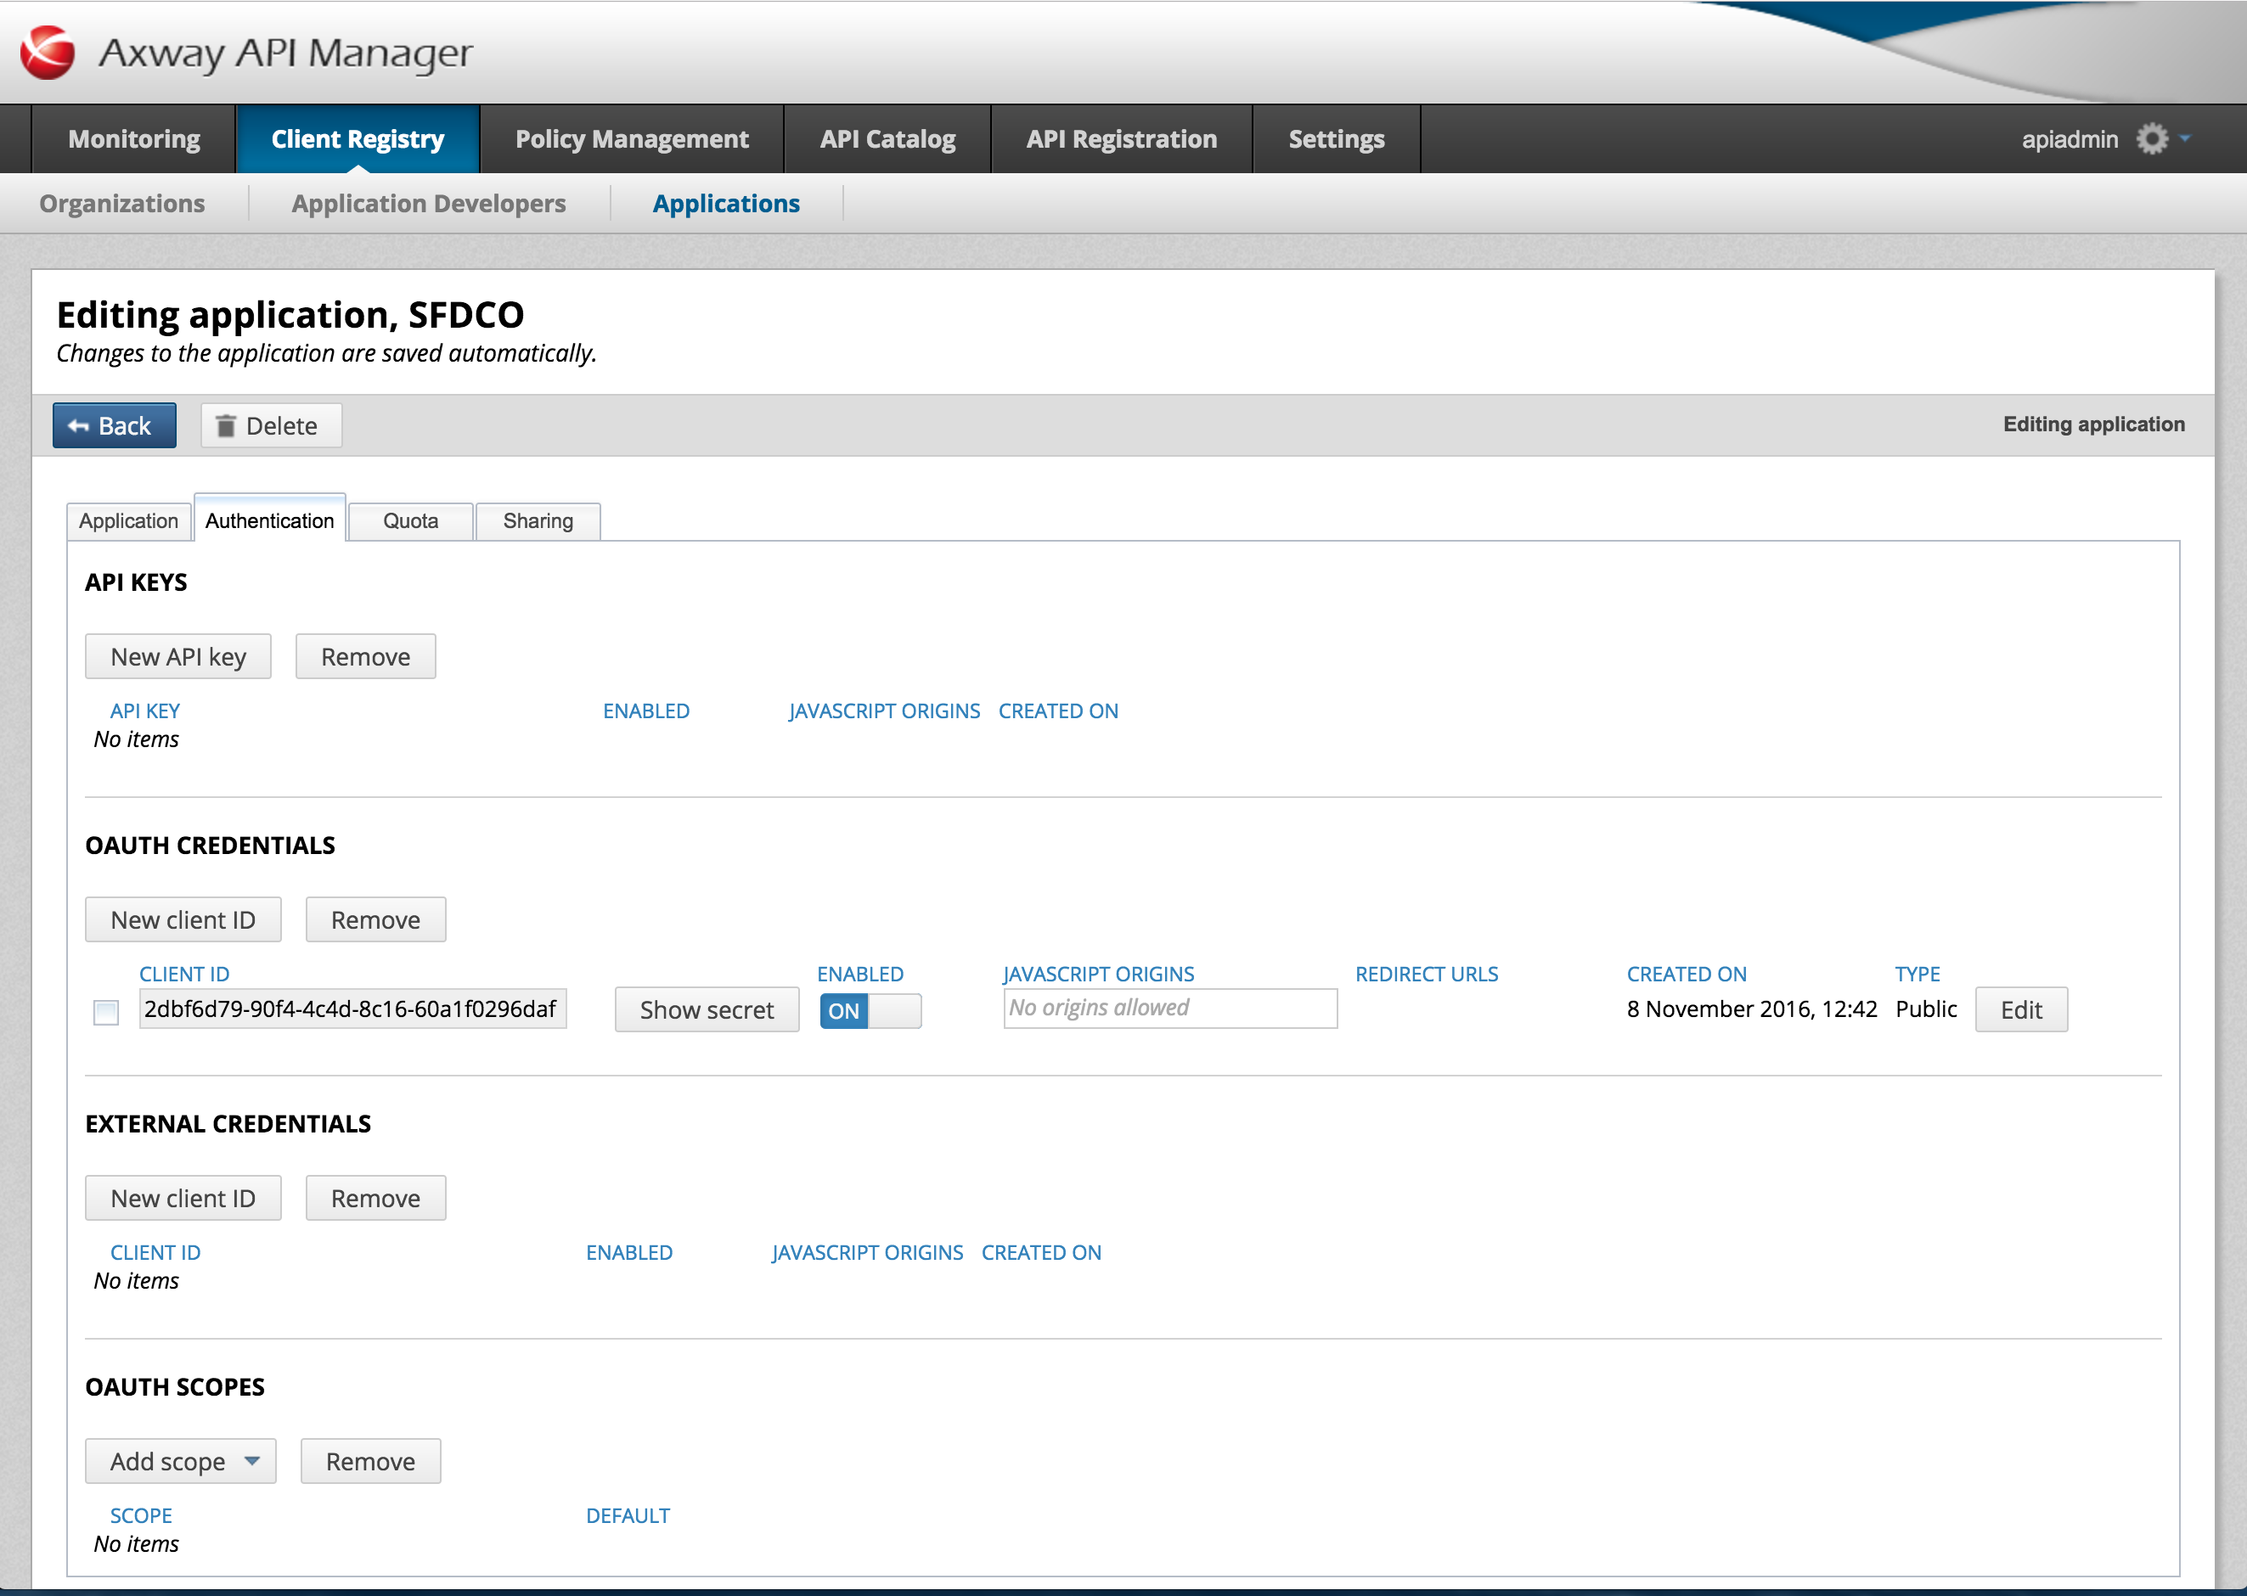The width and height of the screenshot is (2247, 1596).
Task: Open the API Catalog tab
Action: pos(887,138)
